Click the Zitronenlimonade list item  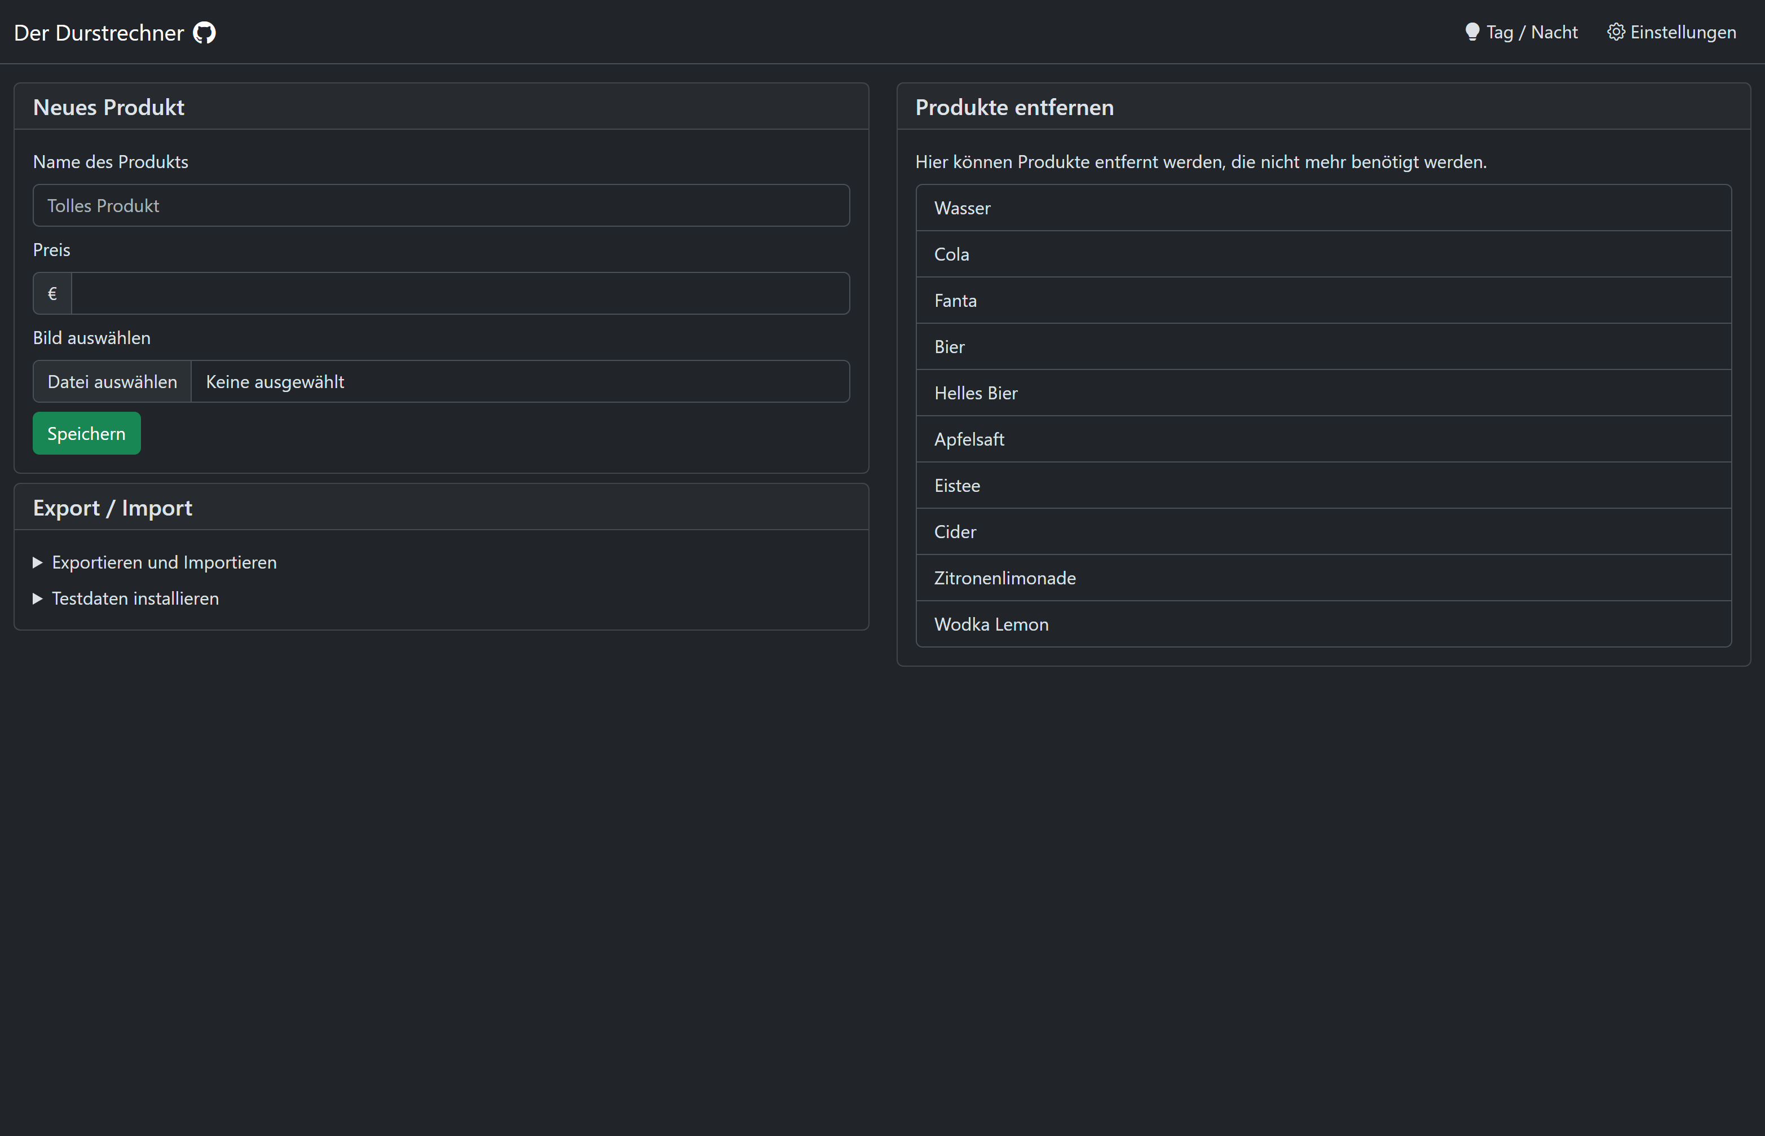[x=1323, y=578]
